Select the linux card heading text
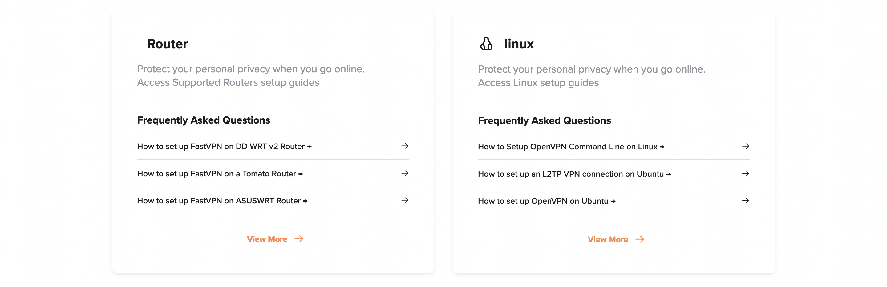Image resolution: width=887 pixels, height=287 pixels. click(519, 44)
